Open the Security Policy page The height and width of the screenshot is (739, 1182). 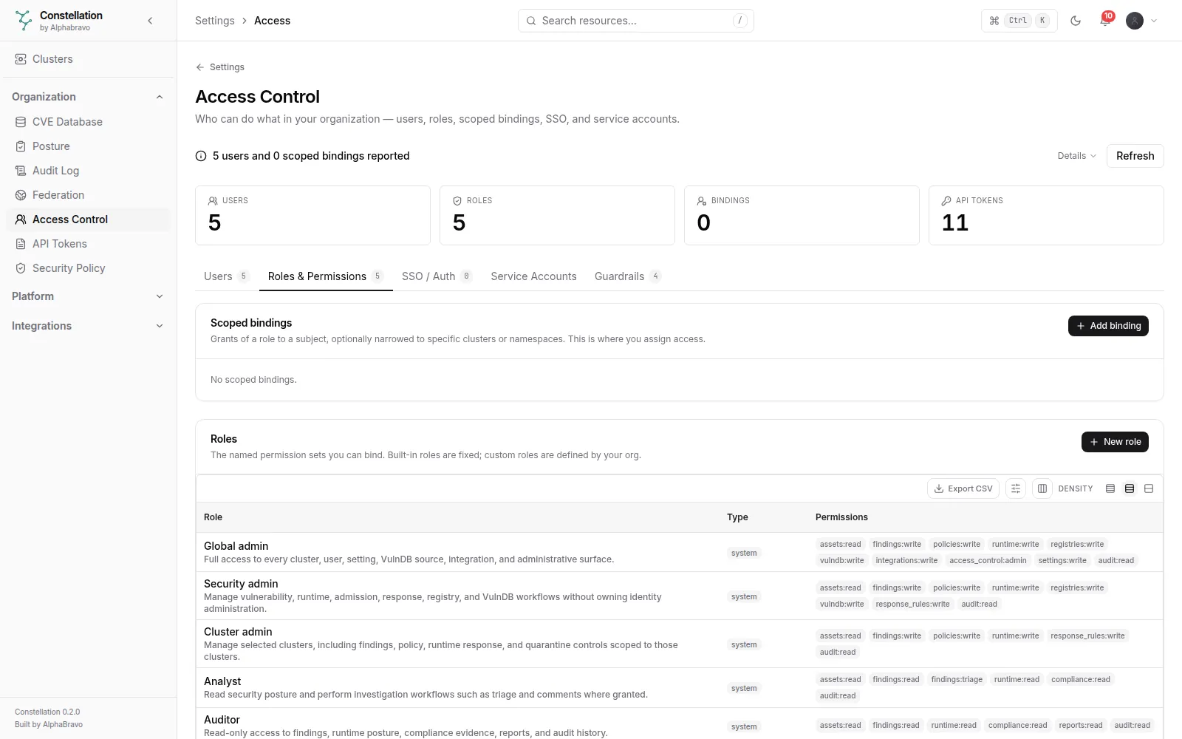[x=88, y=268]
